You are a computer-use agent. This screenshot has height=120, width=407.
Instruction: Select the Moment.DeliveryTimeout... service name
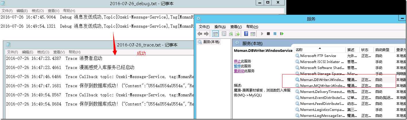point(322,92)
